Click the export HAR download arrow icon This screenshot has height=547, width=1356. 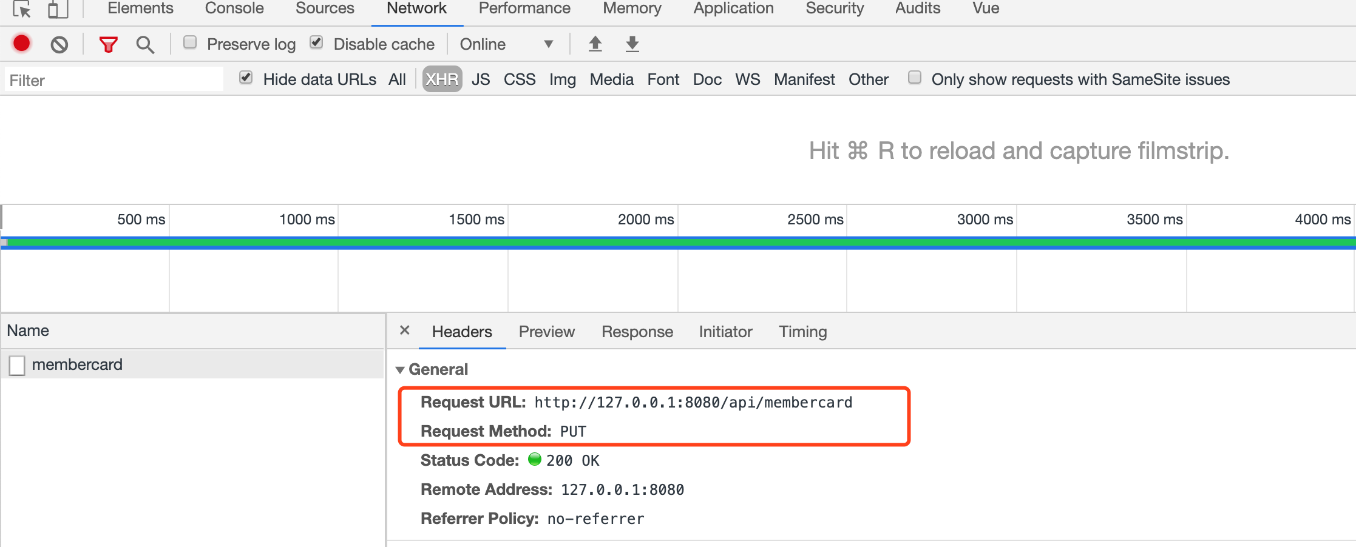point(632,44)
